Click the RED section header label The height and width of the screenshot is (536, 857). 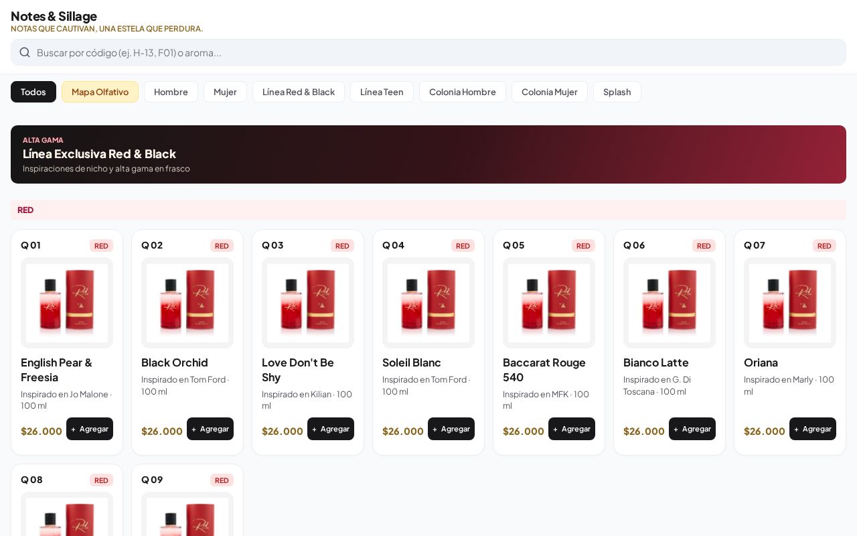[25, 210]
